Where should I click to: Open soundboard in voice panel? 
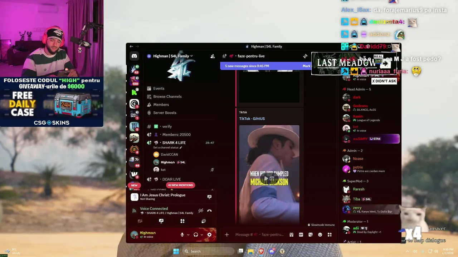coord(204,221)
